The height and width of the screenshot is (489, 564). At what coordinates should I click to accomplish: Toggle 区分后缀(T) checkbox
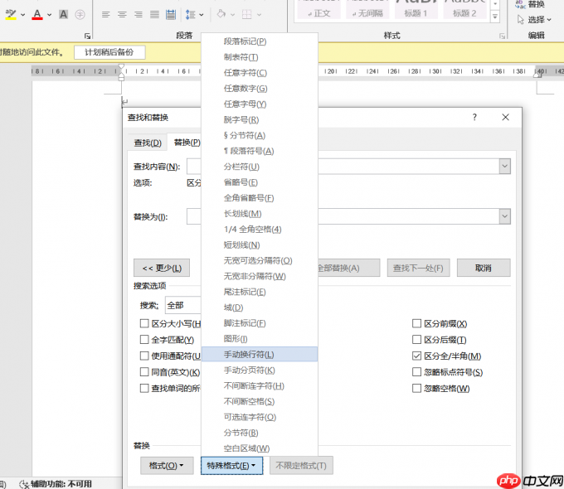point(416,340)
